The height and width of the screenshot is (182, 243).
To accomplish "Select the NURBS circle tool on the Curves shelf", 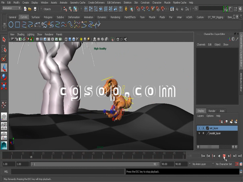I will click(x=11, y=25).
